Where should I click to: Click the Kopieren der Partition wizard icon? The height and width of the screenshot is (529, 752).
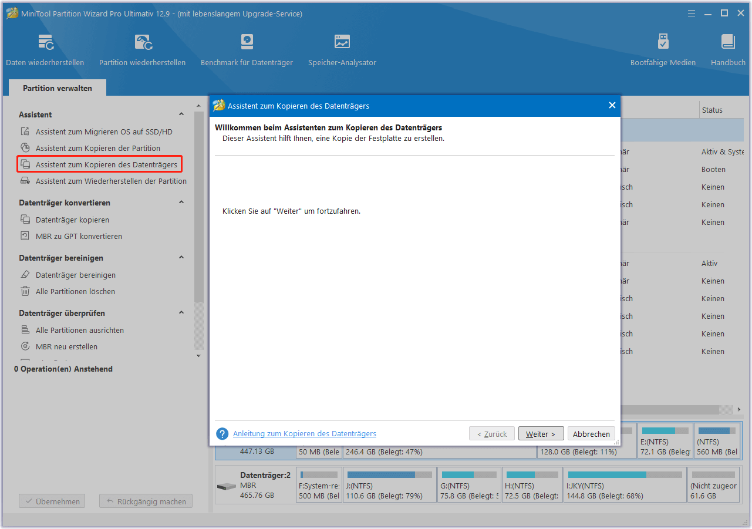pyautogui.click(x=25, y=148)
